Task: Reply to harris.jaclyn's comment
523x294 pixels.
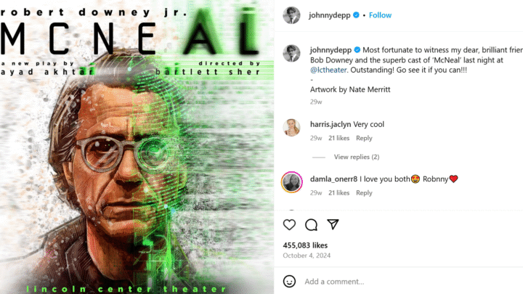Action: click(x=364, y=138)
